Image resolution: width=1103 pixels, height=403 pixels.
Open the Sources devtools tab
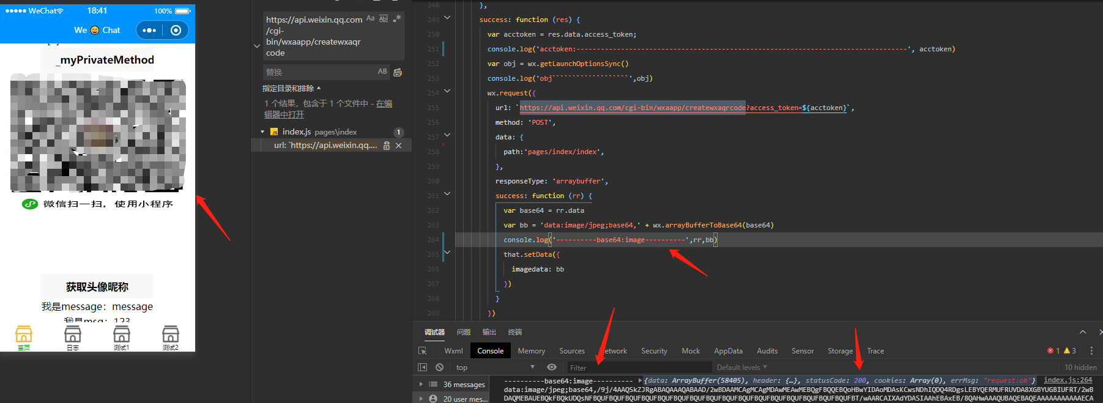pyautogui.click(x=572, y=351)
